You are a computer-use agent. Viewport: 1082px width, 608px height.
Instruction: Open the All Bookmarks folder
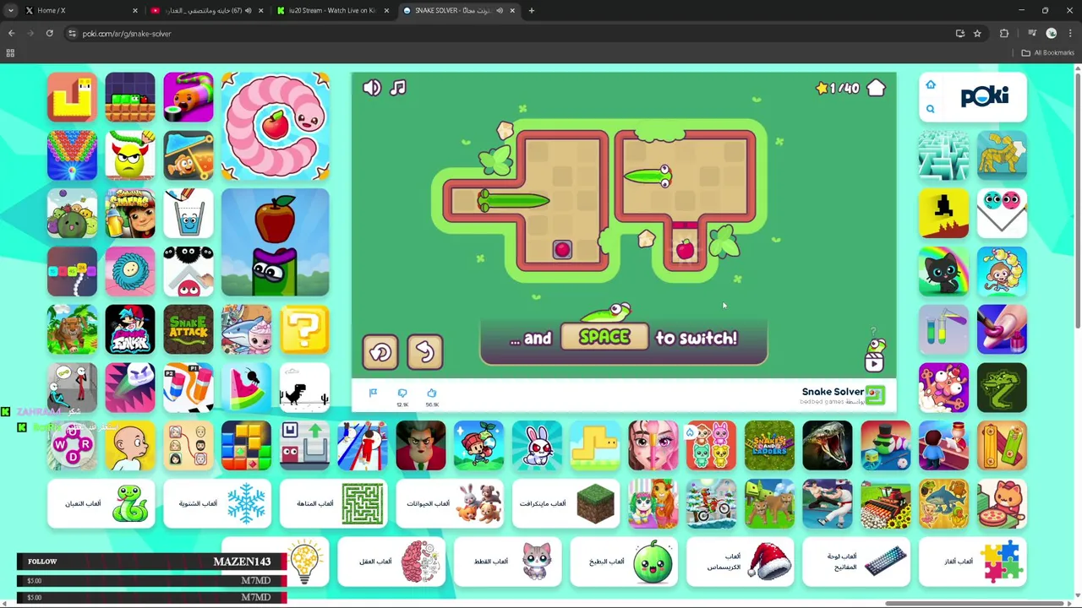(x=1047, y=52)
